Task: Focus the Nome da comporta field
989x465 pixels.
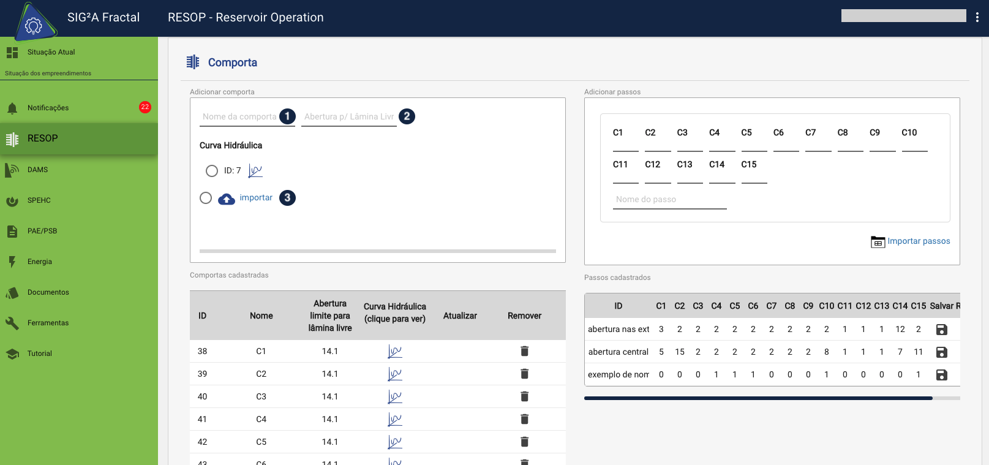Action: [239, 117]
